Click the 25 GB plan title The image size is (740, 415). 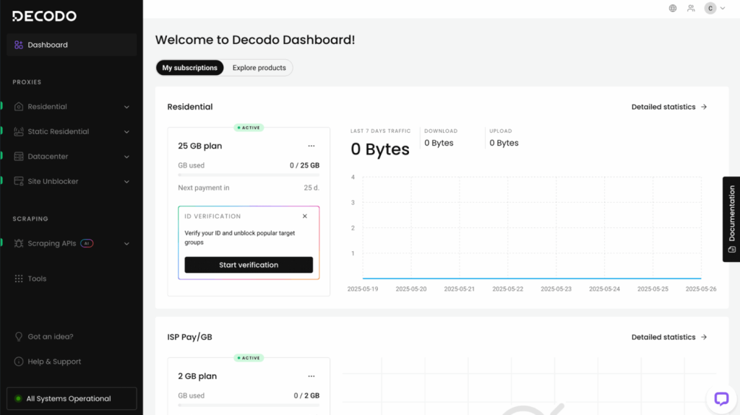click(x=200, y=147)
